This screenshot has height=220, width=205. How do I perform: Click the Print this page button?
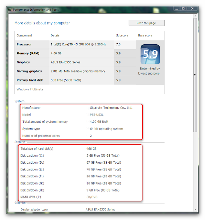pos(146,23)
